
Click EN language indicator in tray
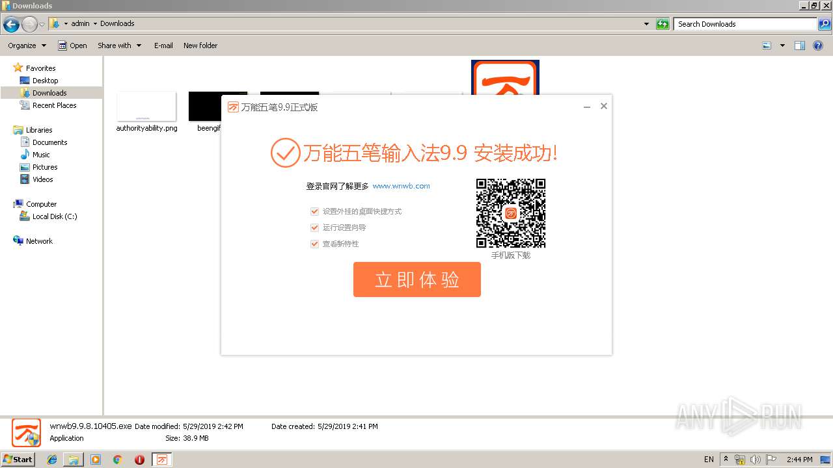(x=709, y=460)
